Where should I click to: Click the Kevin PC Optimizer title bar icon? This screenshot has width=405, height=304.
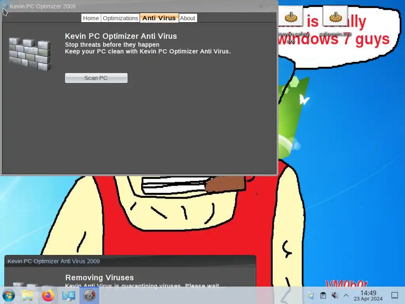tap(5, 6)
